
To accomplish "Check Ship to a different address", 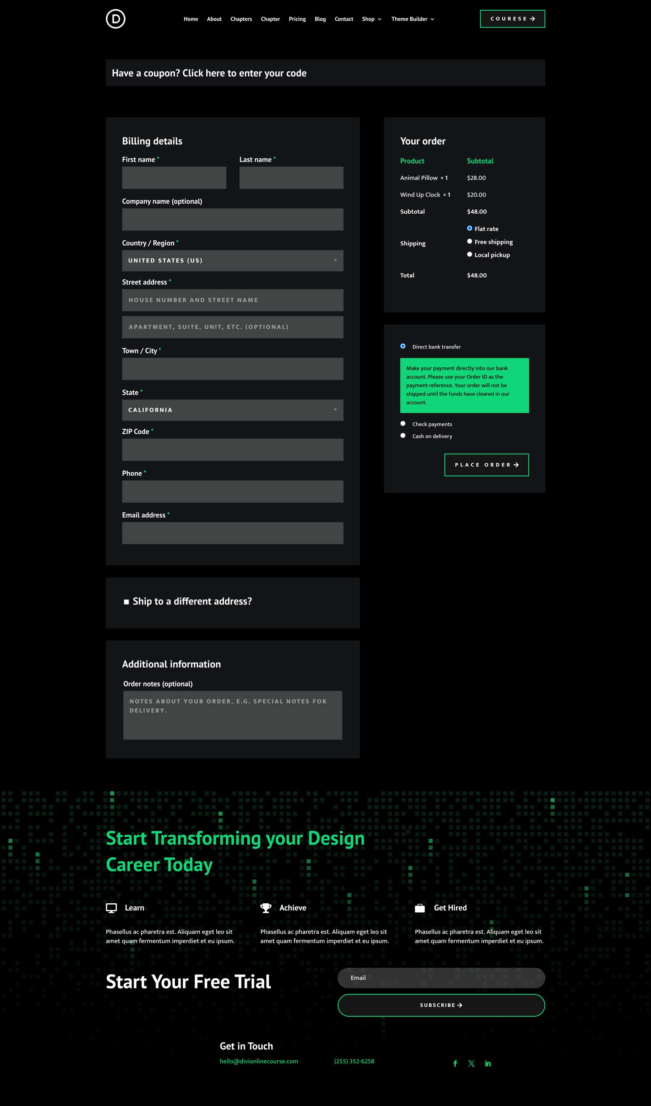I will pyautogui.click(x=126, y=602).
